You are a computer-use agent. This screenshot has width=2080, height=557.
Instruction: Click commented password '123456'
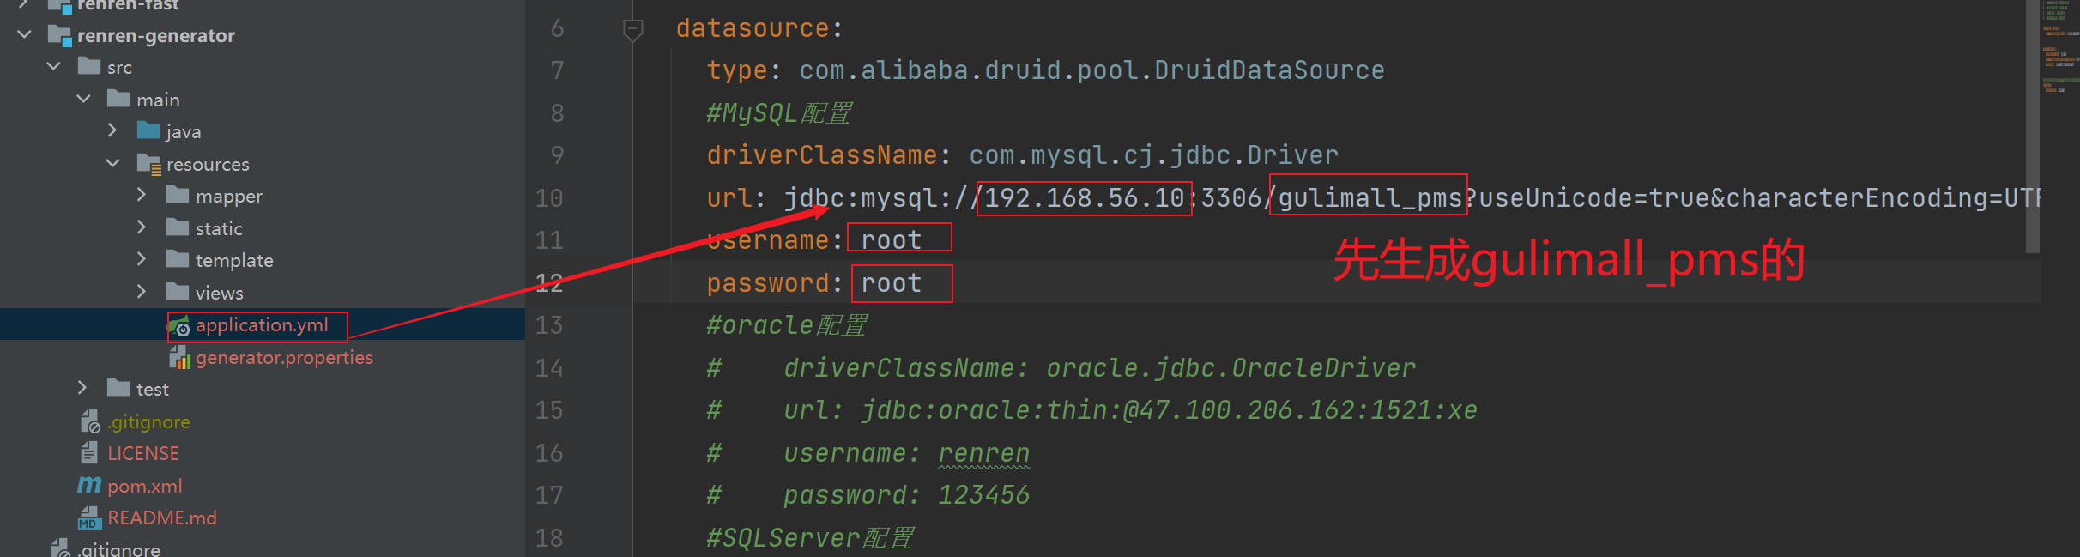coord(983,495)
